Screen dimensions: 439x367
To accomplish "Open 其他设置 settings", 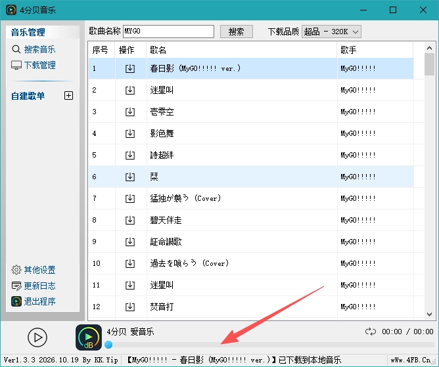I will [x=34, y=270].
